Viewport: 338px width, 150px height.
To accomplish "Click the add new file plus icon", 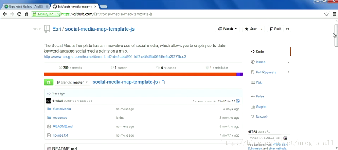I will coord(163,82).
